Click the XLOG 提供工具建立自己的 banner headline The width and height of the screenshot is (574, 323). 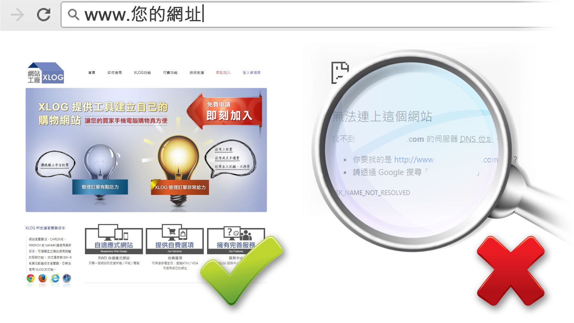tap(103, 107)
